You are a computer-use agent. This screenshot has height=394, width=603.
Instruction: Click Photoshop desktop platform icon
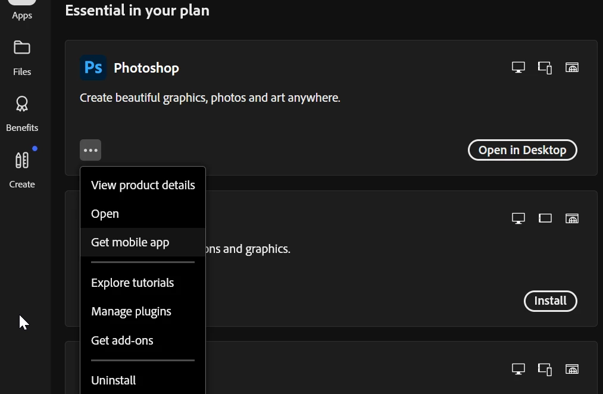pyautogui.click(x=518, y=68)
